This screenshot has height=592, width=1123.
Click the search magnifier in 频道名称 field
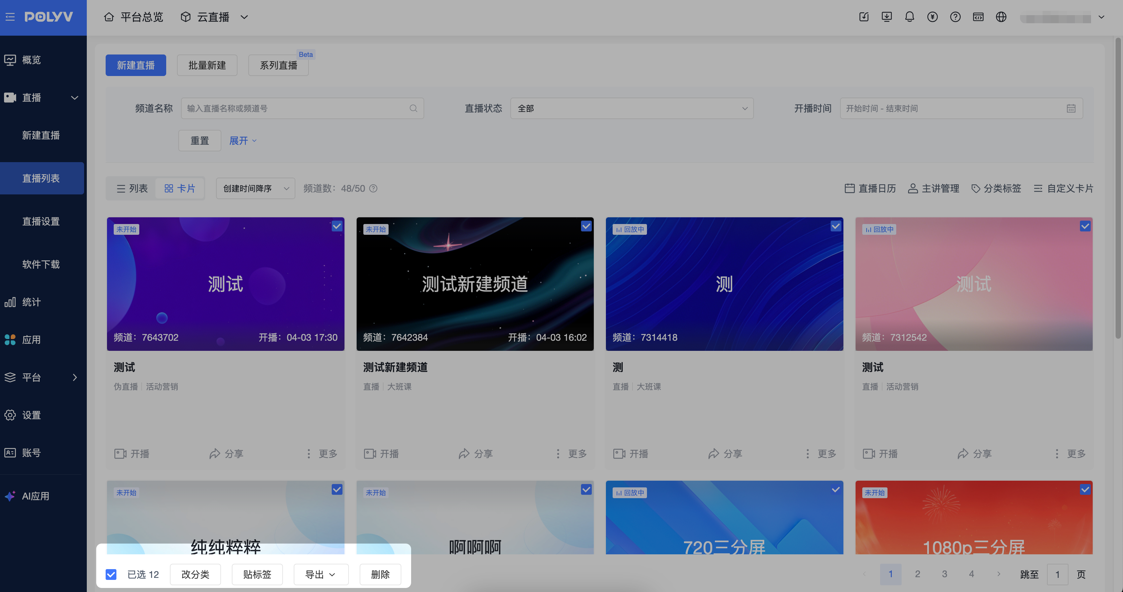pyautogui.click(x=413, y=108)
